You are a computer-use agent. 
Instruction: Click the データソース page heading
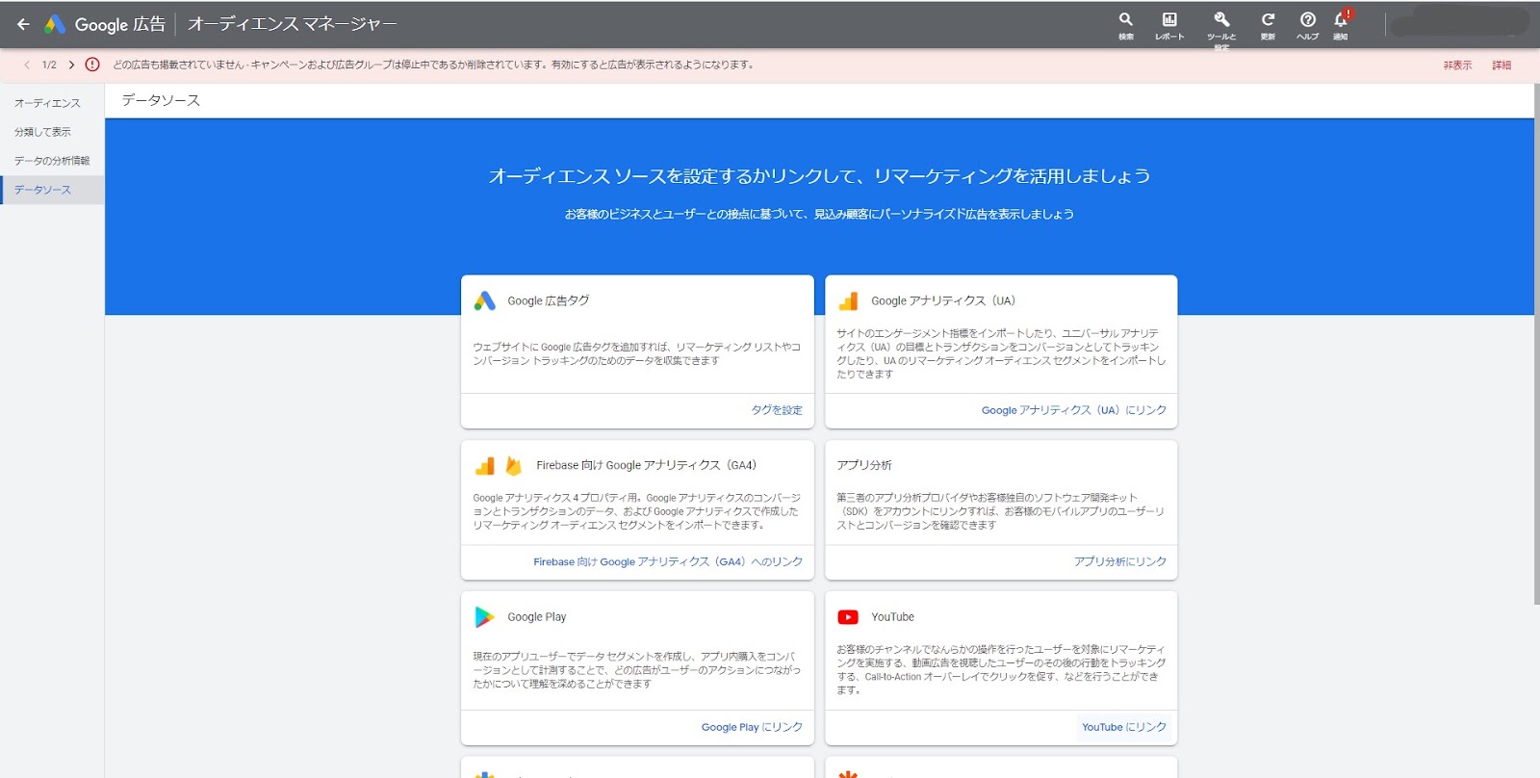tap(161, 100)
